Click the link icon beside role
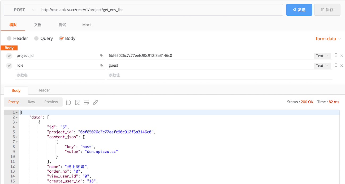The height and width of the screenshot is (184, 345). tap(101, 66)
